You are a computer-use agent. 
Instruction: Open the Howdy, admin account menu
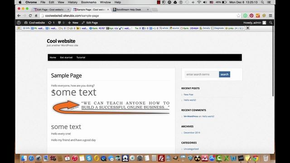tap(255, 23)
